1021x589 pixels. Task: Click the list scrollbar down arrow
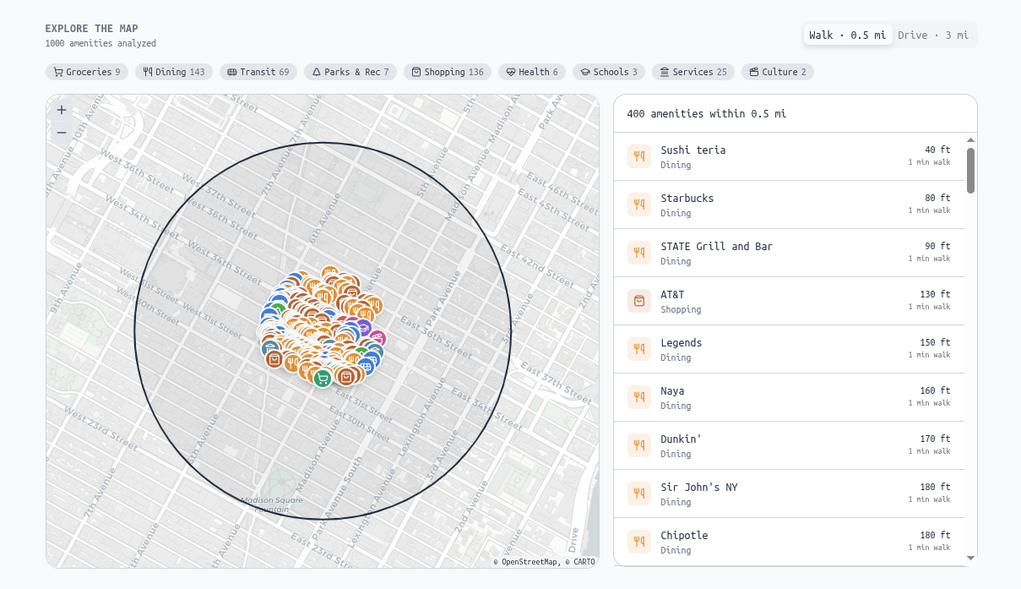[970, 558]
